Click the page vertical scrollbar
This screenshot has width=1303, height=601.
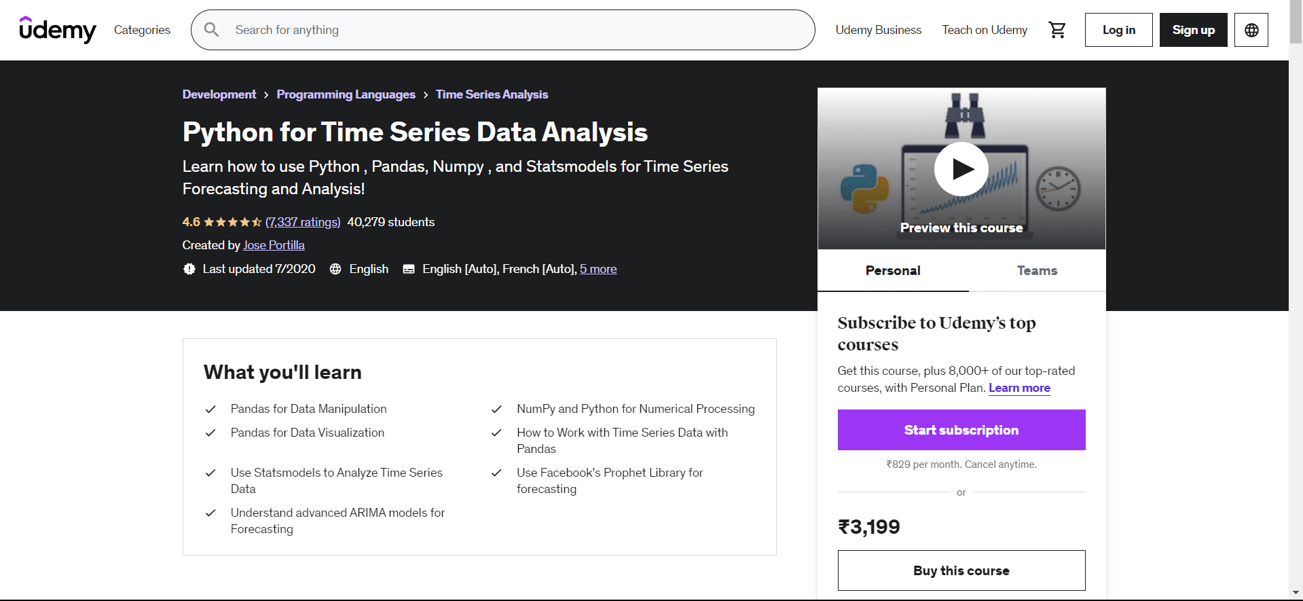coord(1296,299)
